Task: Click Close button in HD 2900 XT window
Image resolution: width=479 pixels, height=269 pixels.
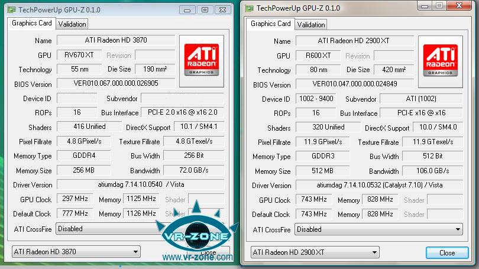Action: coord(447,253)
